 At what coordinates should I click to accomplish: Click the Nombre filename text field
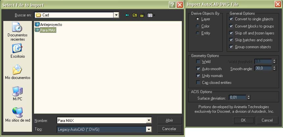click(x=102, y=121)
